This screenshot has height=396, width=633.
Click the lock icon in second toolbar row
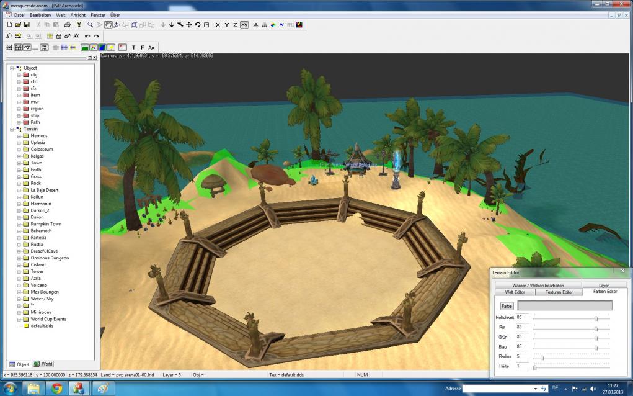(x=59, y=36)
